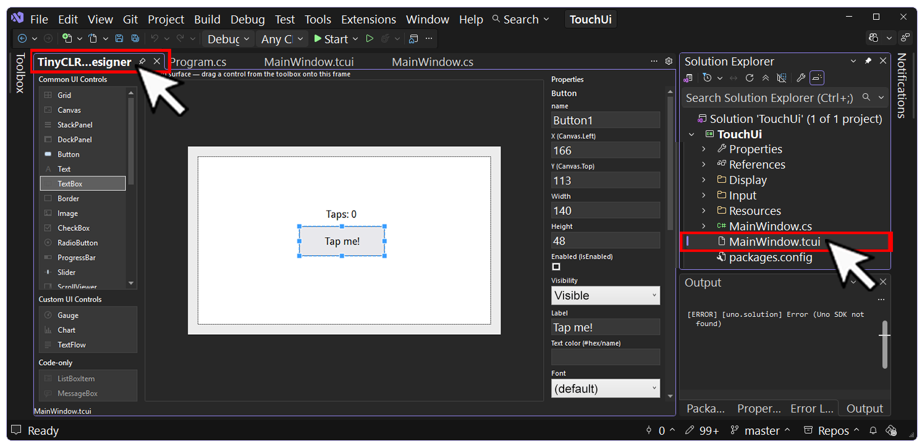This screenshot has width=922, height=444.
Task: Open the Any CPU platform dropdown
Action: [x=282, y=39]
